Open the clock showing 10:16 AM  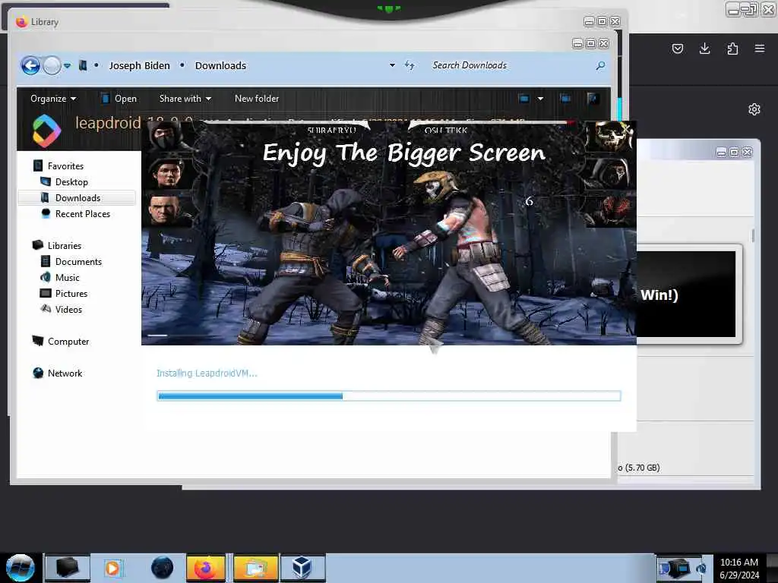tap(738, 569)
